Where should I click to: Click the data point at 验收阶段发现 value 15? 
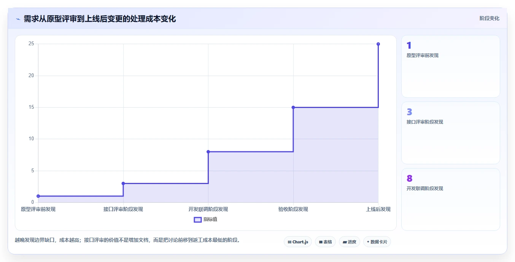pos(293,107)
